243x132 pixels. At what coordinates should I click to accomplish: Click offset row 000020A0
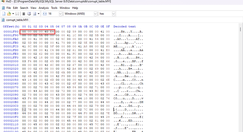tap(11, 98)
